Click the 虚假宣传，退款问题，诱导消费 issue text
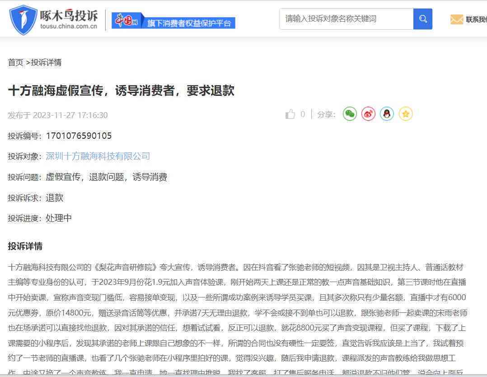The height and width of the screenshot is (377, 487). pos(106,177)
